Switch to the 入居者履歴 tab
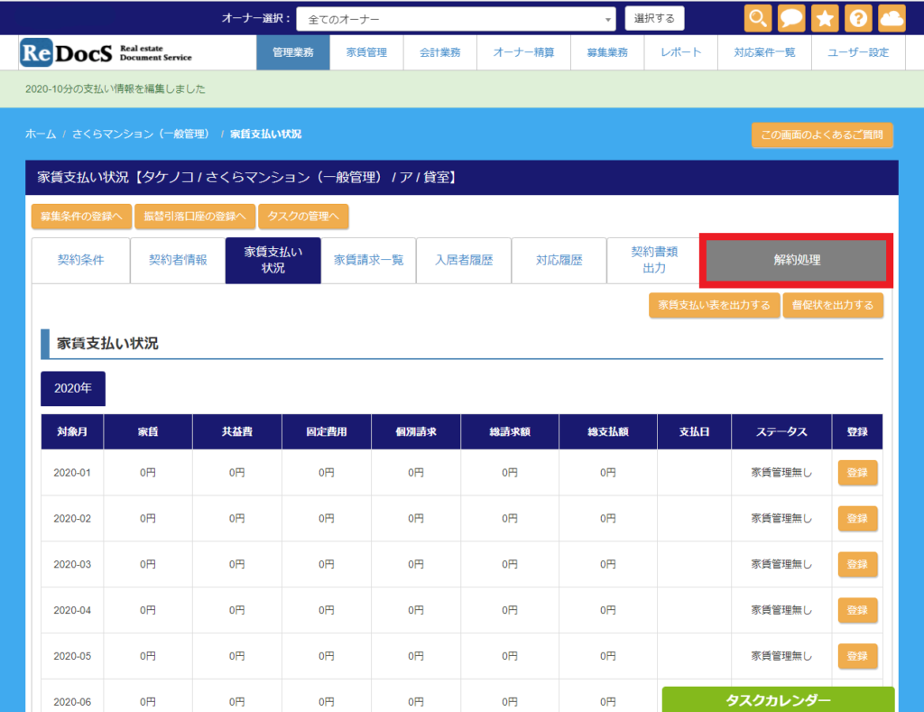The width and height of the screenshot is (924, 712). (464, 260)
